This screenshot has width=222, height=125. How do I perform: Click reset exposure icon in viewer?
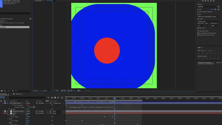pyautogui.click(x=71, y=91)
